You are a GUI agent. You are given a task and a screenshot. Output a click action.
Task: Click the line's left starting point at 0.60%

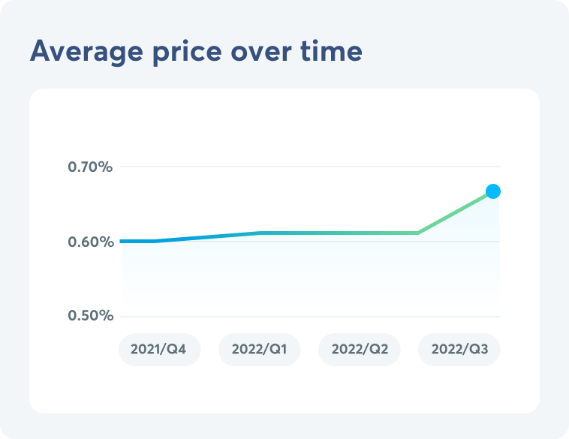123,241
